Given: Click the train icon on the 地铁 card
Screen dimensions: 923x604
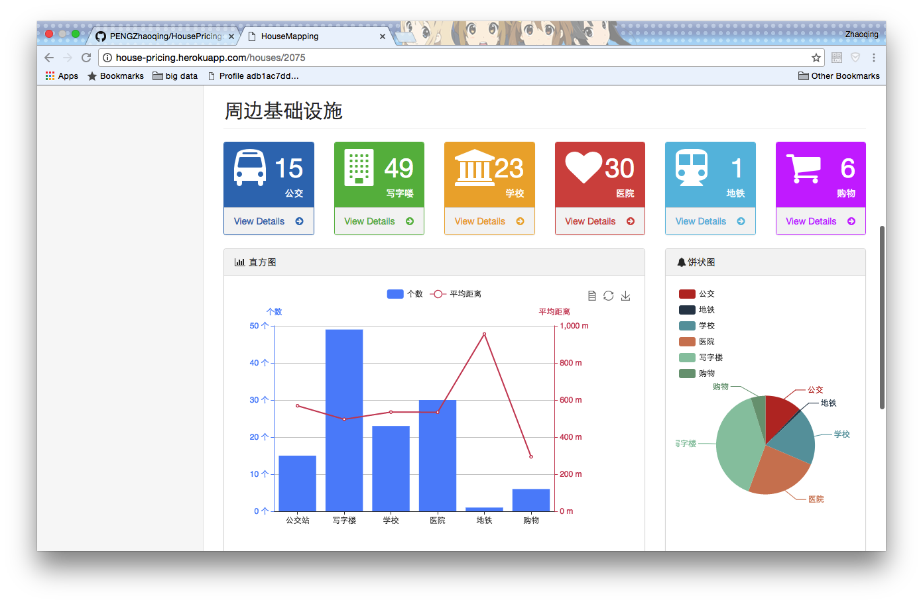Looking at the screenshot, I should (x=690, y=167).
